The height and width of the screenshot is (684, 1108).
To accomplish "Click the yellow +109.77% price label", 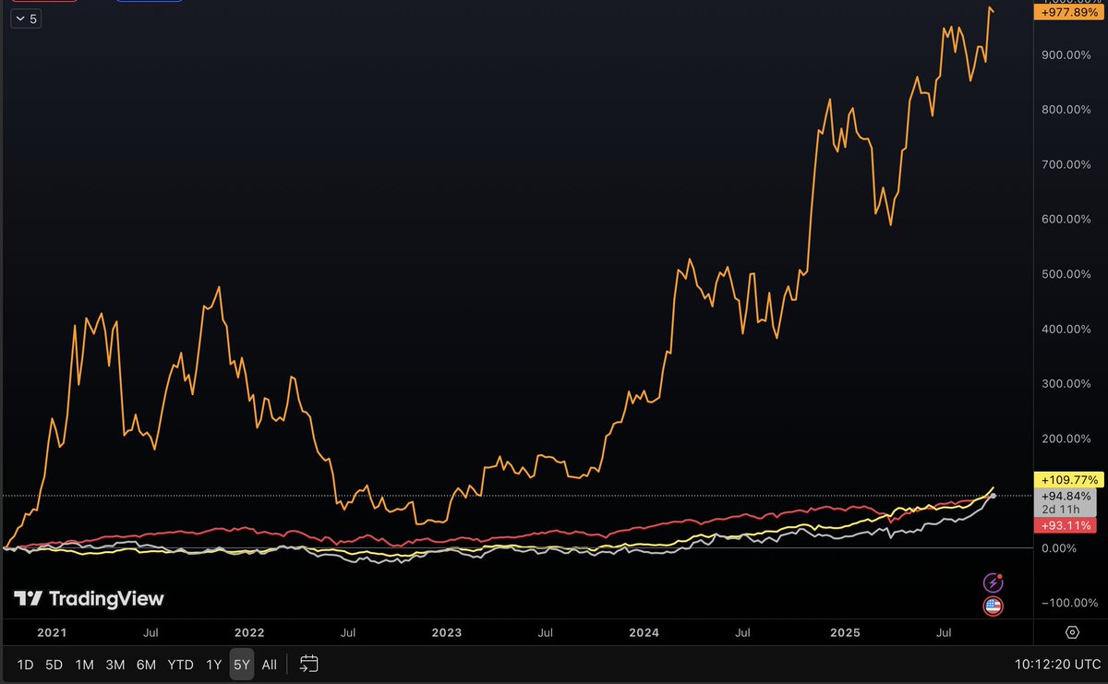I will click(1069, 480).
